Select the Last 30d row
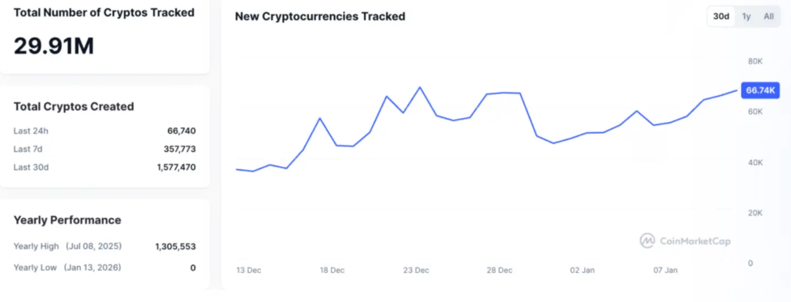The width and height of the screenshot is (791, 302). point(104,167)
